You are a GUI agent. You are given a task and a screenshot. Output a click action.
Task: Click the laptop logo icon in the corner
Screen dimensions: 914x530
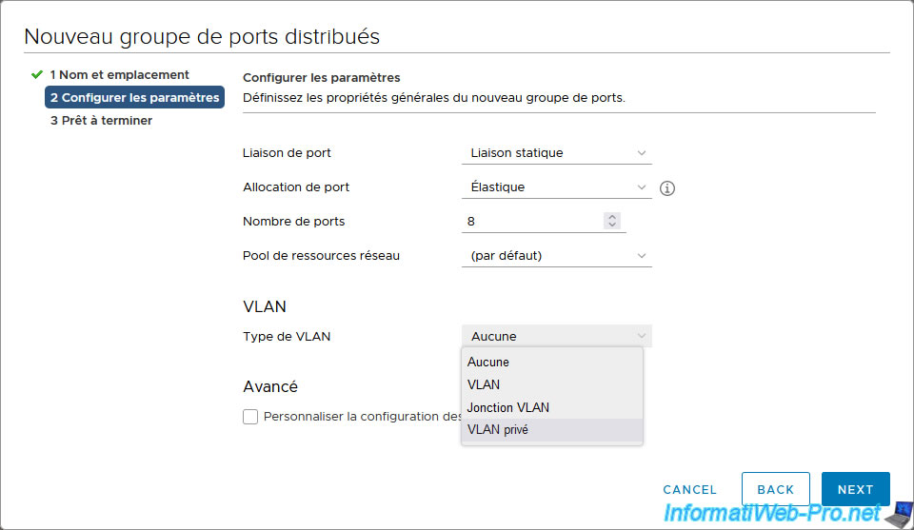(899, 514)
